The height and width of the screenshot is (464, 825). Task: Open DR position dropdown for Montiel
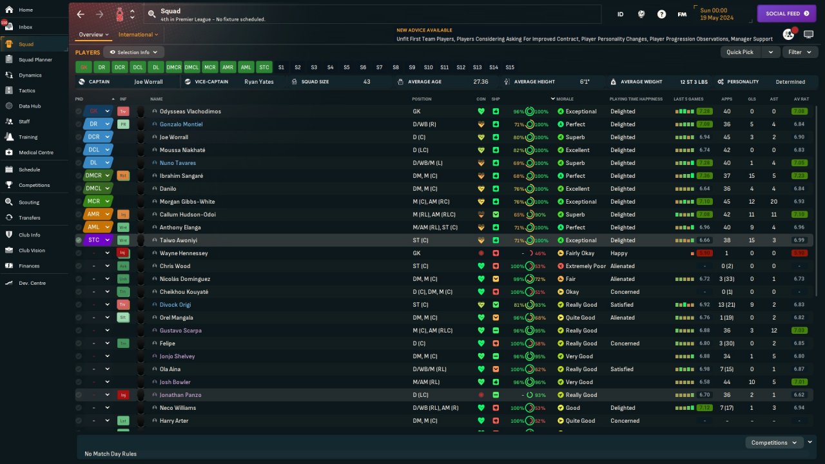108,124
